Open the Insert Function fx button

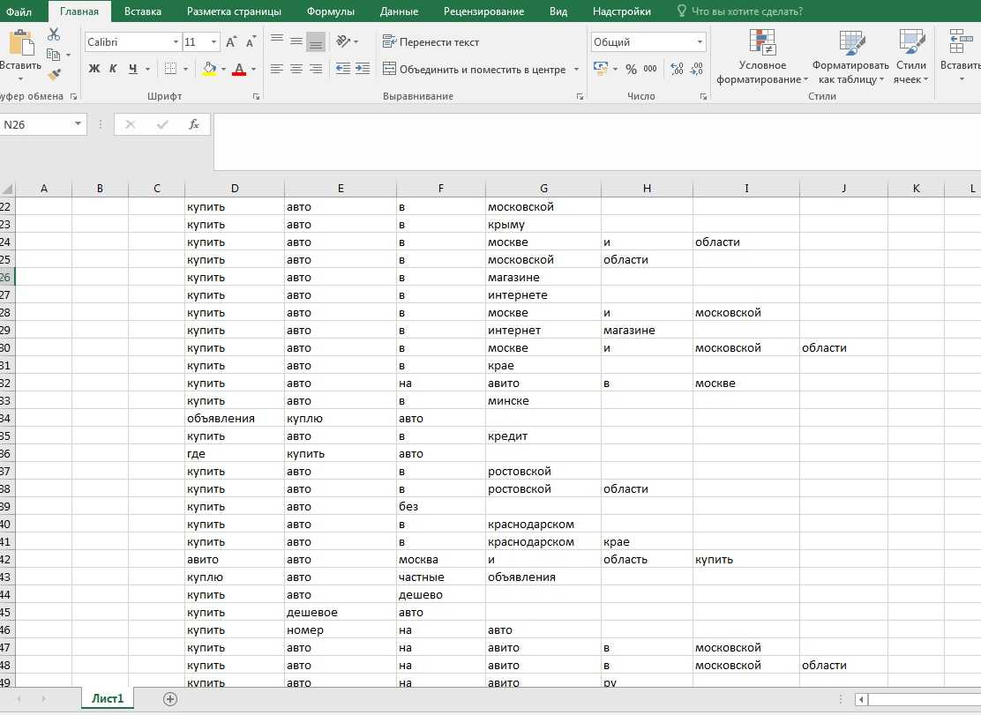coord(194,125)
